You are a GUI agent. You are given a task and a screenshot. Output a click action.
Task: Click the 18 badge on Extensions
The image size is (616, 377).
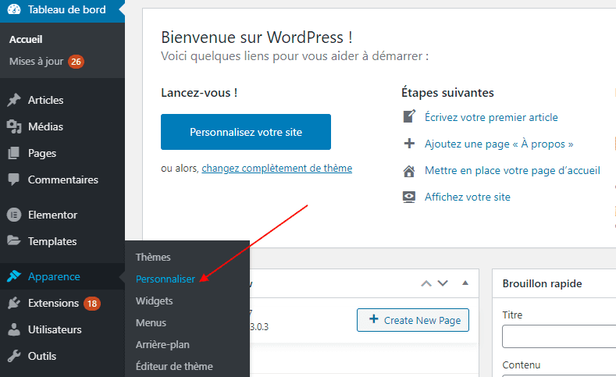tap(92, 303)
